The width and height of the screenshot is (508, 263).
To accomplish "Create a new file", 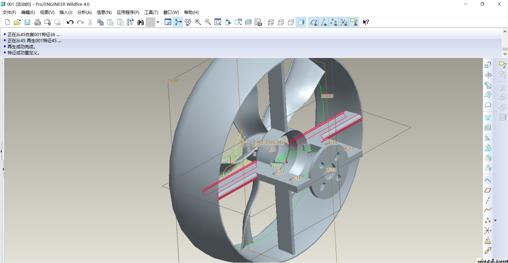I will [x=7, y=22].
